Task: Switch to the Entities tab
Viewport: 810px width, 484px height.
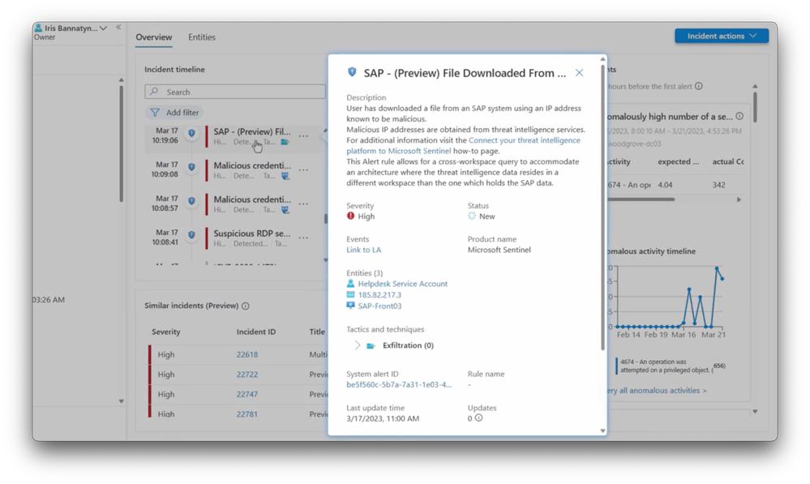Action: pyautogui.click(x=201, y=37)
